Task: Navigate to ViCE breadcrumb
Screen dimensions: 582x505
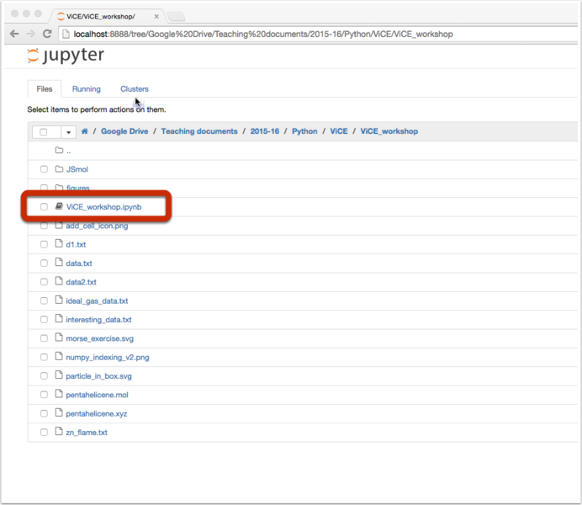Action: point(339,131)
